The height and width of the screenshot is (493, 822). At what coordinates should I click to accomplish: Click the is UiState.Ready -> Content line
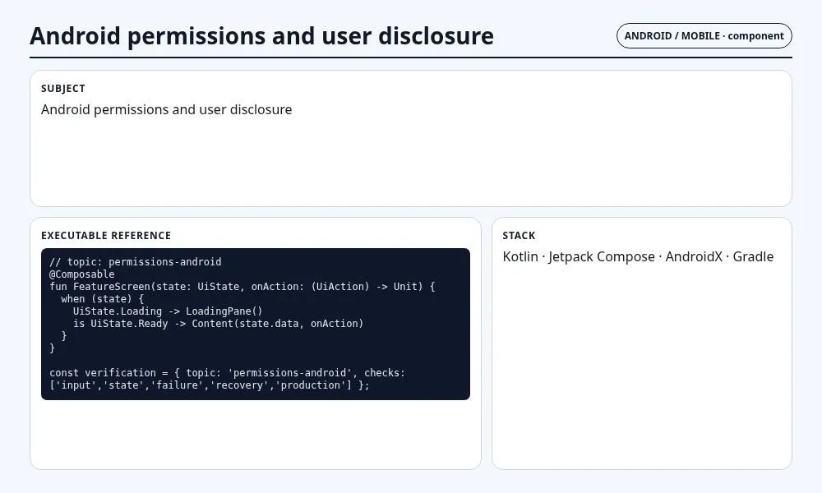click(218, 323)
